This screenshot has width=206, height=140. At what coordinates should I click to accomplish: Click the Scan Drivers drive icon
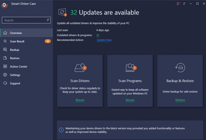coord(81,68)
